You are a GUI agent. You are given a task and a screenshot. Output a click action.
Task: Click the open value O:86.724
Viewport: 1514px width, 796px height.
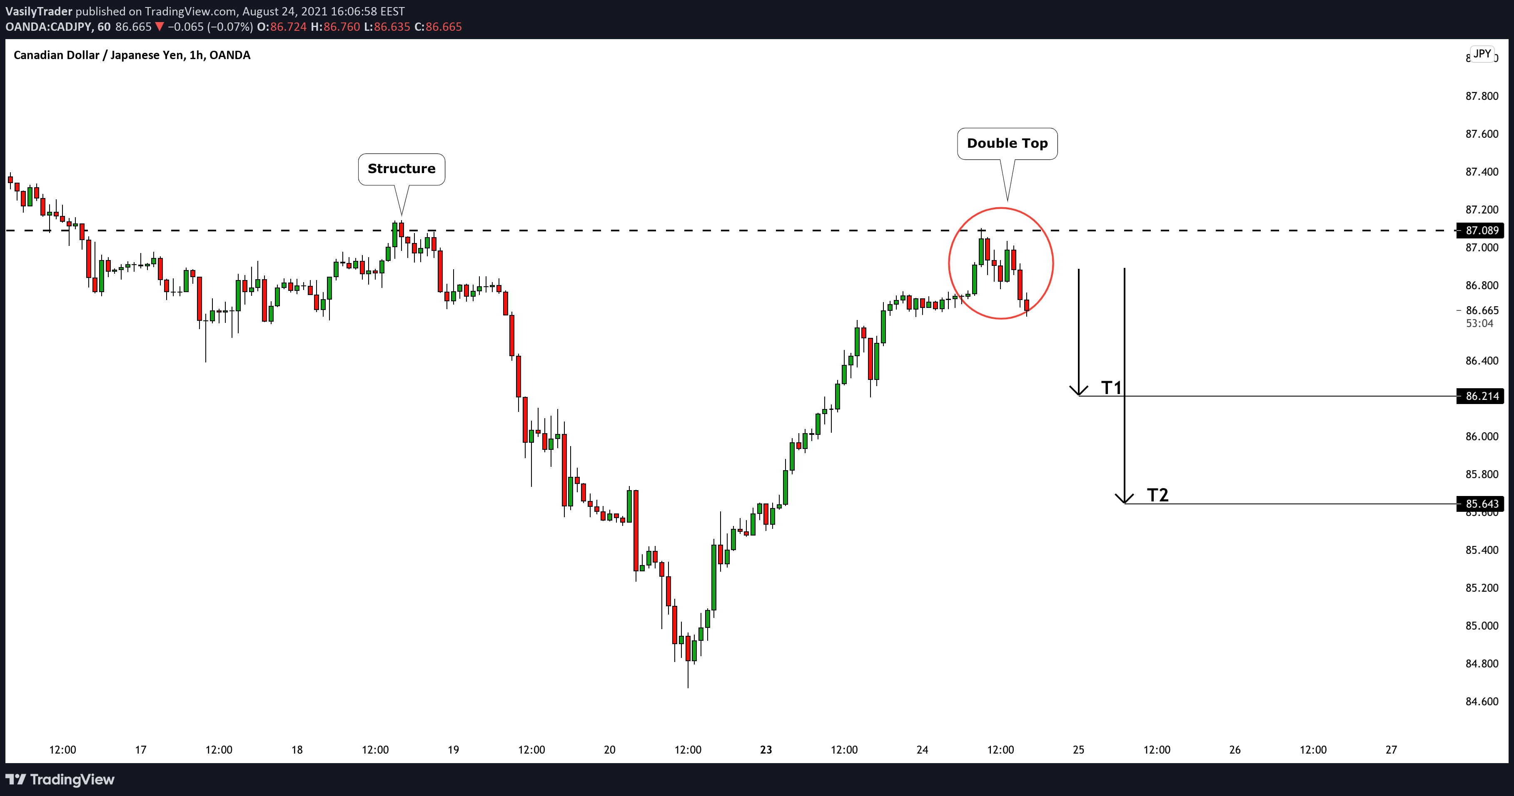click(282, 27)
